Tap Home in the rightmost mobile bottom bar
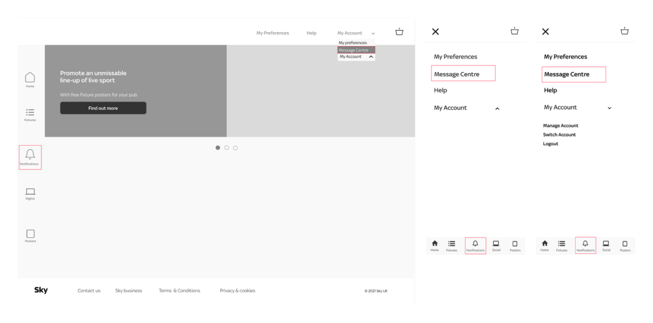Screen dimensions: 653x323 coord(544,246)
